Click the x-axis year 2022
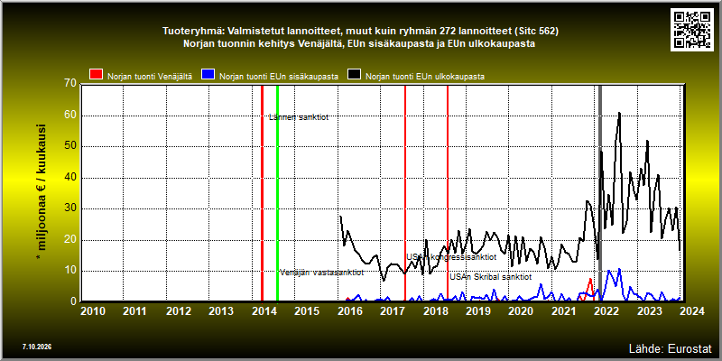722x361 pixels. [x=606, y=311]
